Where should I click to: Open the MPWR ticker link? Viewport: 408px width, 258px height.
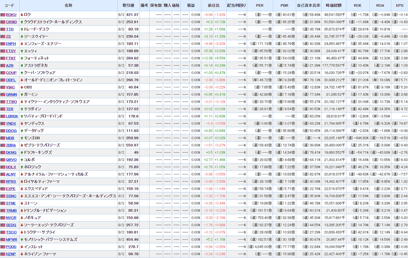(12, 240)
